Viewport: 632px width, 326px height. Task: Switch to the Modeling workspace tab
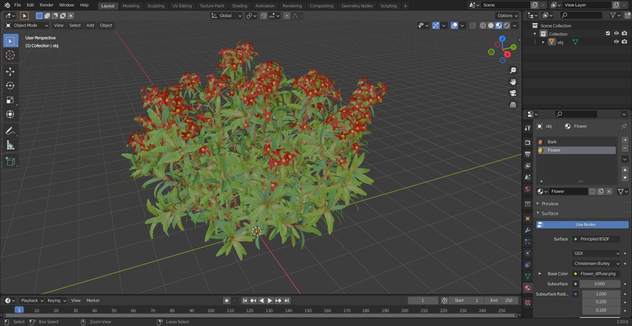click(131, 6)
